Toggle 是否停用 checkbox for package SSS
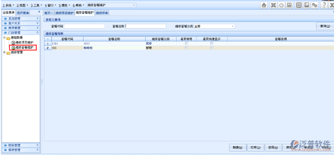The height and width of the screenshot is (155, 334). pos(186,48)
